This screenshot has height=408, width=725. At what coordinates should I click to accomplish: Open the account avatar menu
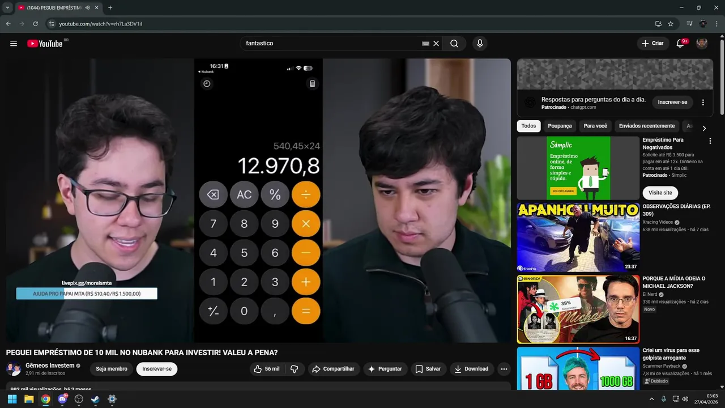click(x=702, y=44)
